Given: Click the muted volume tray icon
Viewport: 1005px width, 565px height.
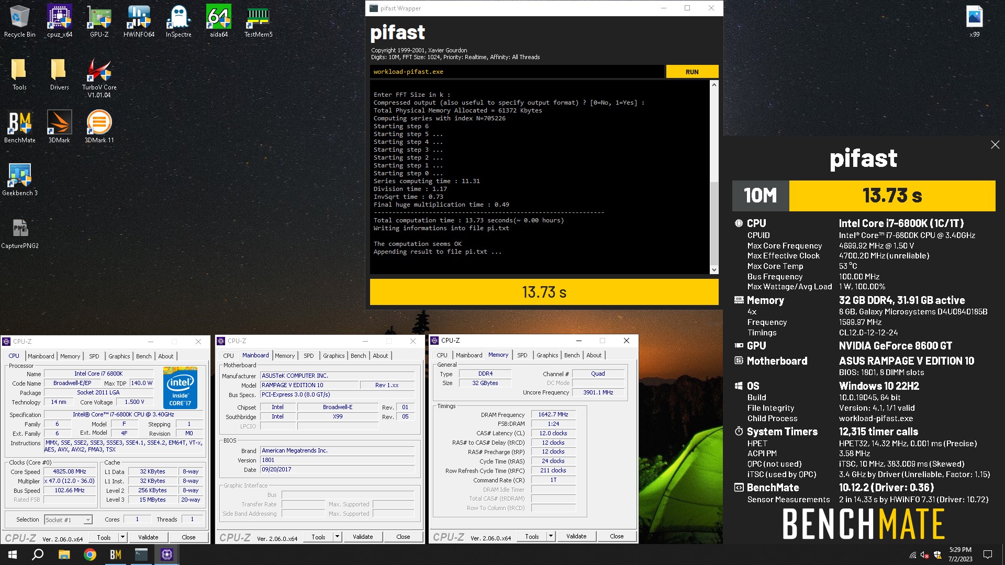Looking at the screenshot, I should [x=925, y=555].
